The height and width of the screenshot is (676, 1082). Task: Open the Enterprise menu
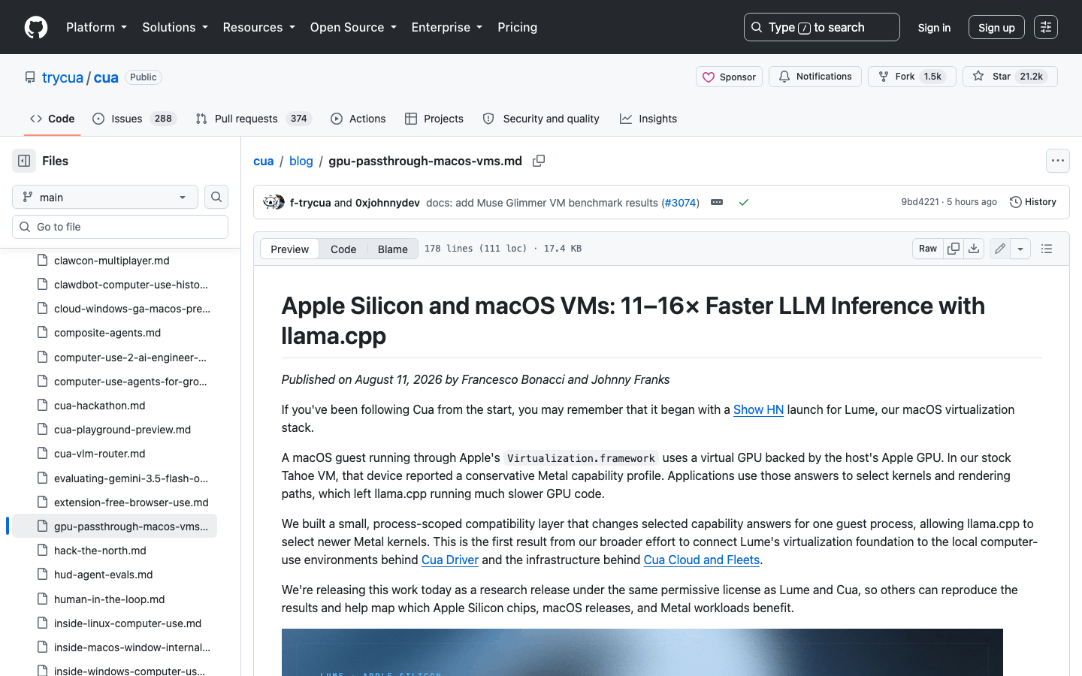(x=446, y=27)
